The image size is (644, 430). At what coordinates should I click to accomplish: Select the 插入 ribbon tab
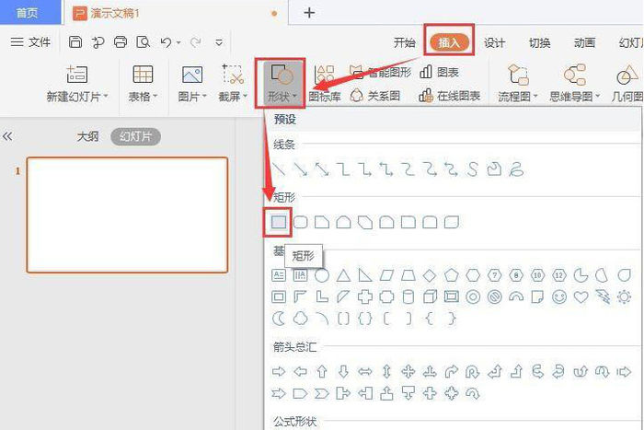(x=449, y=42)
